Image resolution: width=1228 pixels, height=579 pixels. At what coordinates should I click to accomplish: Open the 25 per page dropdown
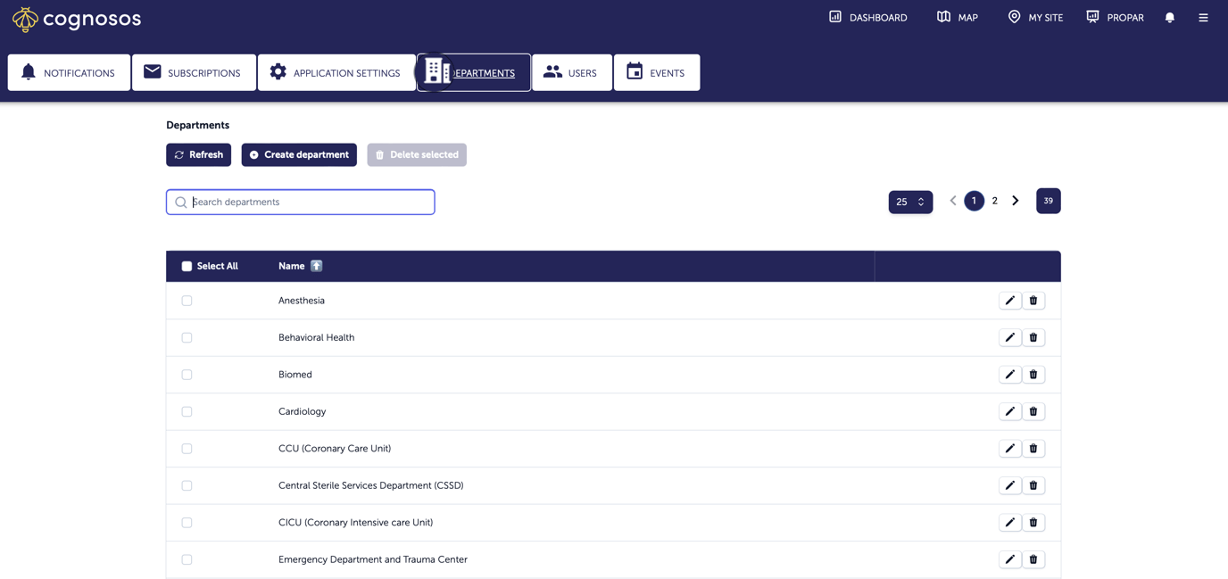pyautogui.click(x=910, y=203)
